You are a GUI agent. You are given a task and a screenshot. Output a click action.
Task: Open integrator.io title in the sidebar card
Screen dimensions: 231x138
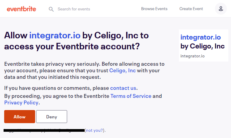pyautogui.click(x=201, y=37)
